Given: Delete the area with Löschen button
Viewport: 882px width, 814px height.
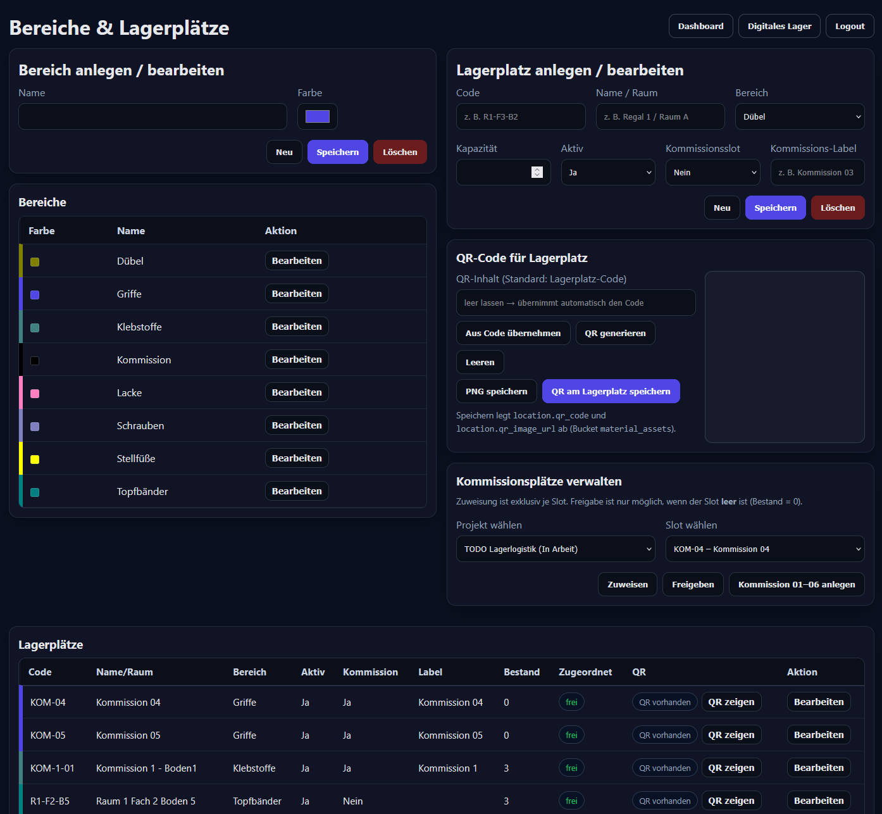Looking at the screenshot, I should tap(399, 152).
